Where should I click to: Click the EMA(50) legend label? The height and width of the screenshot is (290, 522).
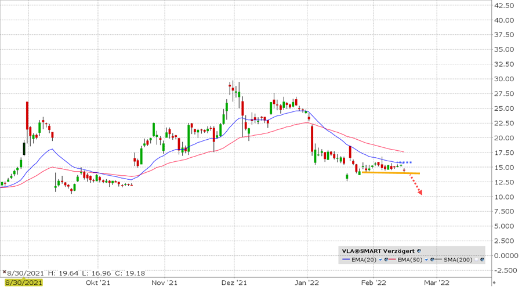coord(410,260)
